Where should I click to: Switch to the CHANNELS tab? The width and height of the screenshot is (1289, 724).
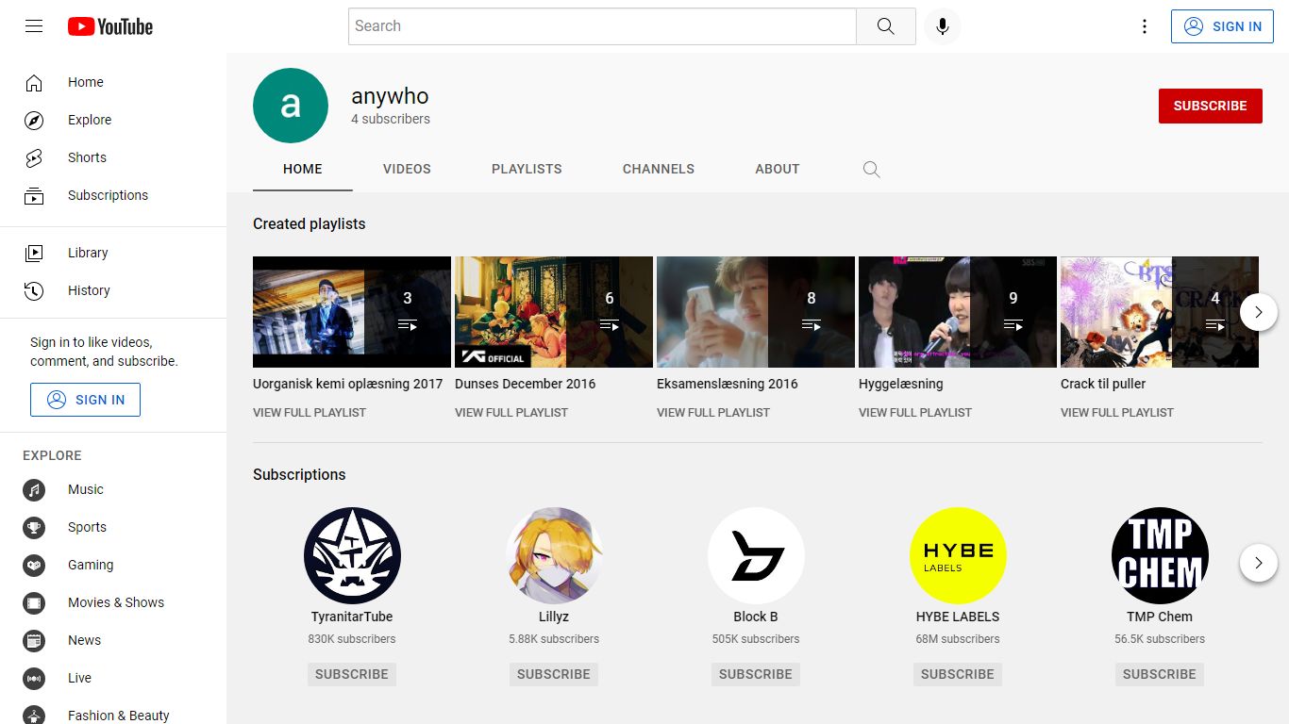click(659, 170)
